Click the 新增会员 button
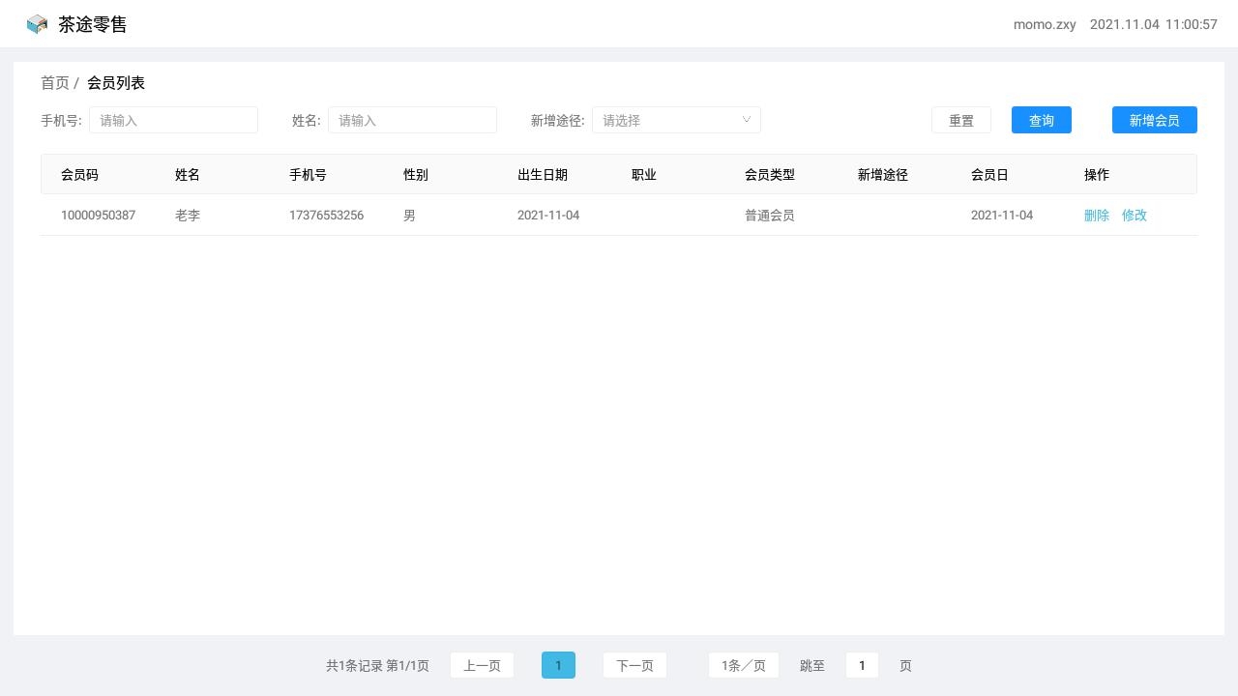The width and height of the screenshot is (1238, 696). [x=1154, y=120]
